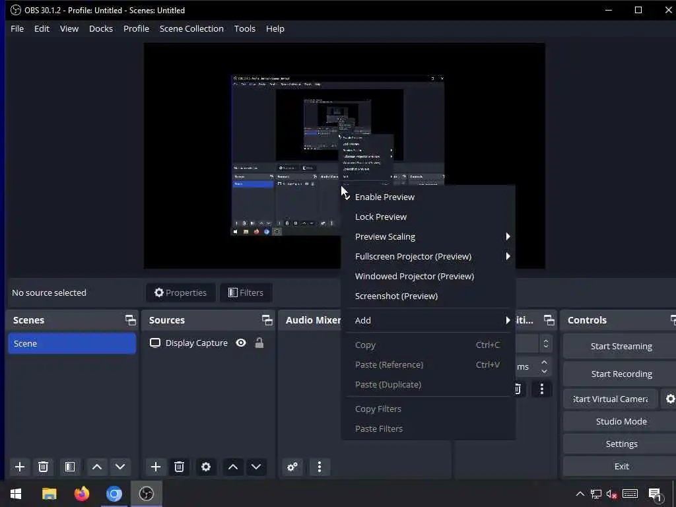The image size is (676, 507).
Task: Open the Docks menu
Action: 101,28
